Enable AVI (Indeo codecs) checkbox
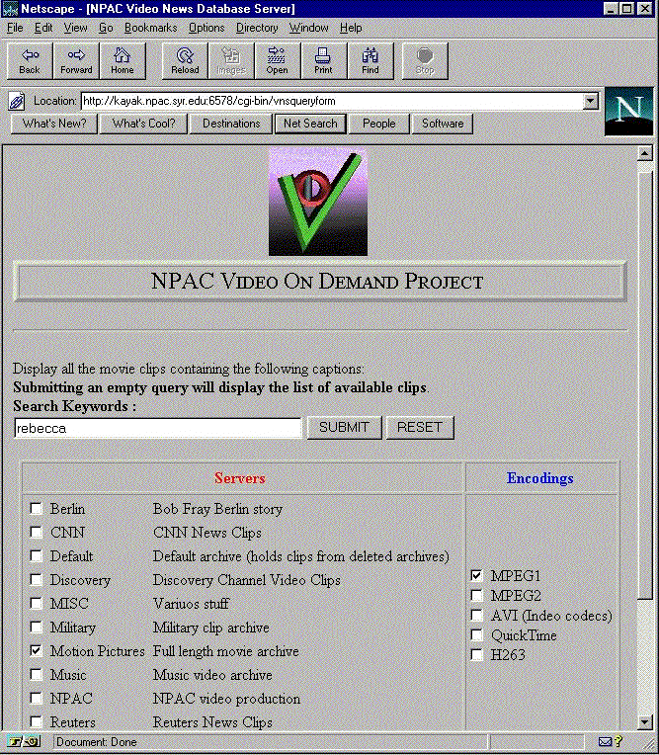 pyautogui.click(x=476, y=615)
